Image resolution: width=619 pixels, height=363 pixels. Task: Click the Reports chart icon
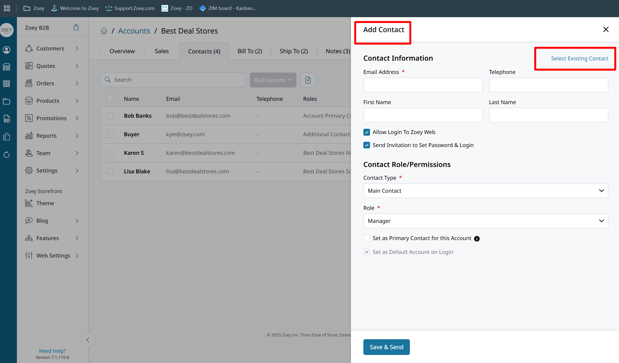point(29,136)
